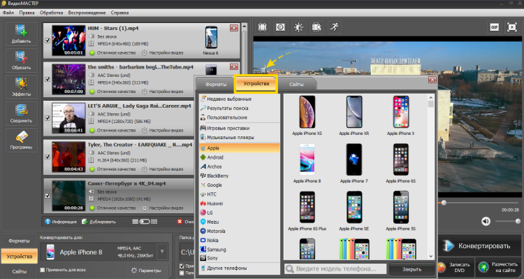Remove HUM - Stars (1).mp4 from list
This screenshot has width=524, height=279.
234,28
